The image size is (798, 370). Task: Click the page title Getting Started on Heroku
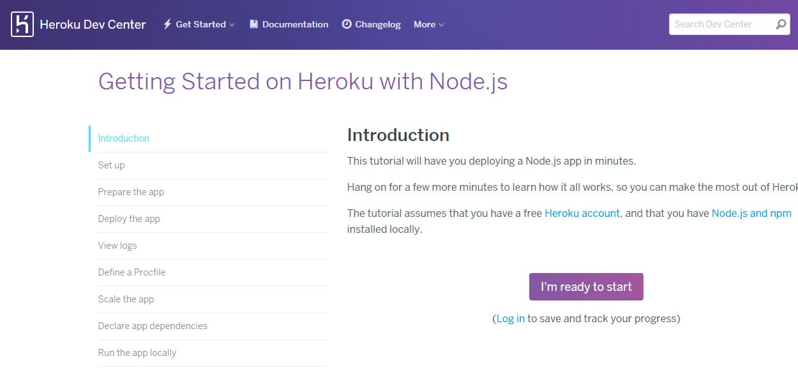303,82
